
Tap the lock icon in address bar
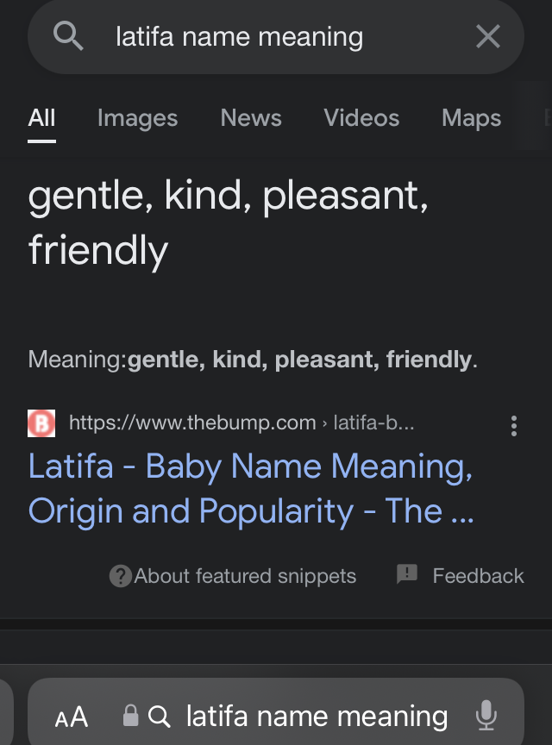point(130,716)
